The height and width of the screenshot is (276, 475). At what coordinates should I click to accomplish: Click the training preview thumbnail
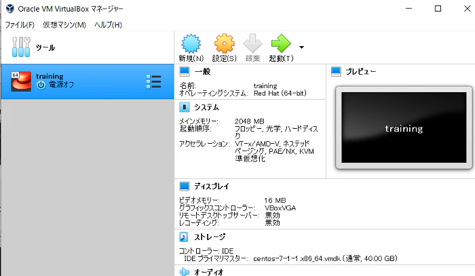[x=404, y=127]
